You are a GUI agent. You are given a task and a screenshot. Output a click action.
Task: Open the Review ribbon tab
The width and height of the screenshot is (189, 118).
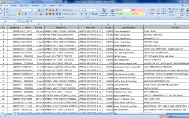(x=53, y=5)
